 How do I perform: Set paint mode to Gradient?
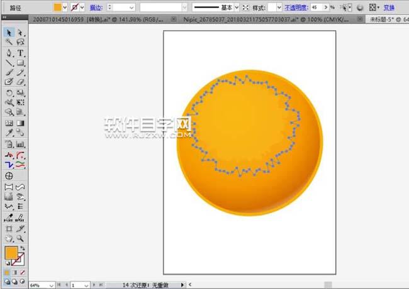(15, 273)
